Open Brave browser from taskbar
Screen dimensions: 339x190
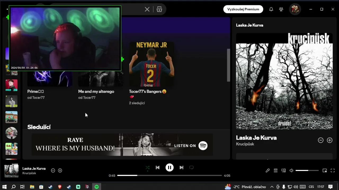click(60, 187)
